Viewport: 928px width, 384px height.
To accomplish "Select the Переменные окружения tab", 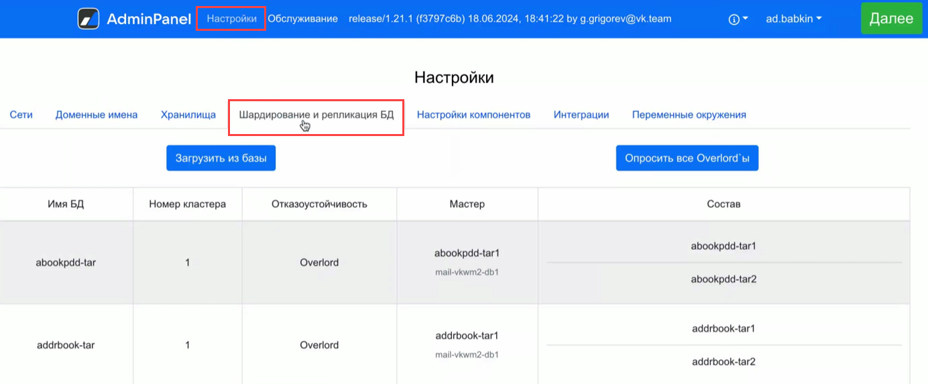I will point(689,115).
